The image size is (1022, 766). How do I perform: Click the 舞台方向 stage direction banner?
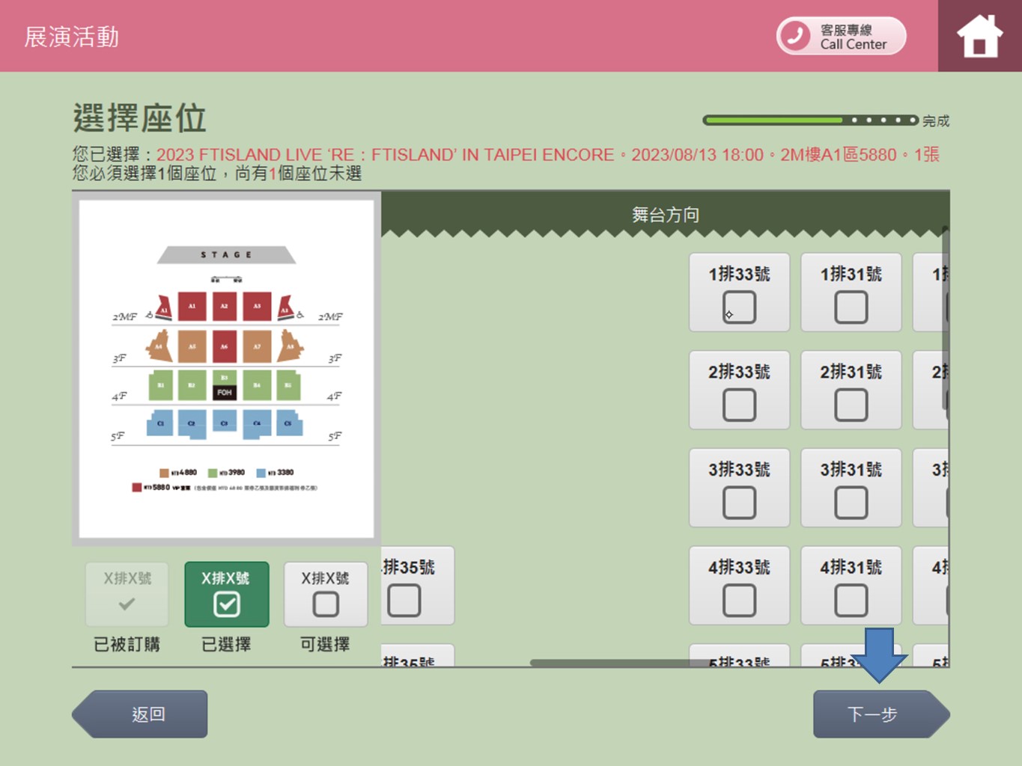(665, 215)
